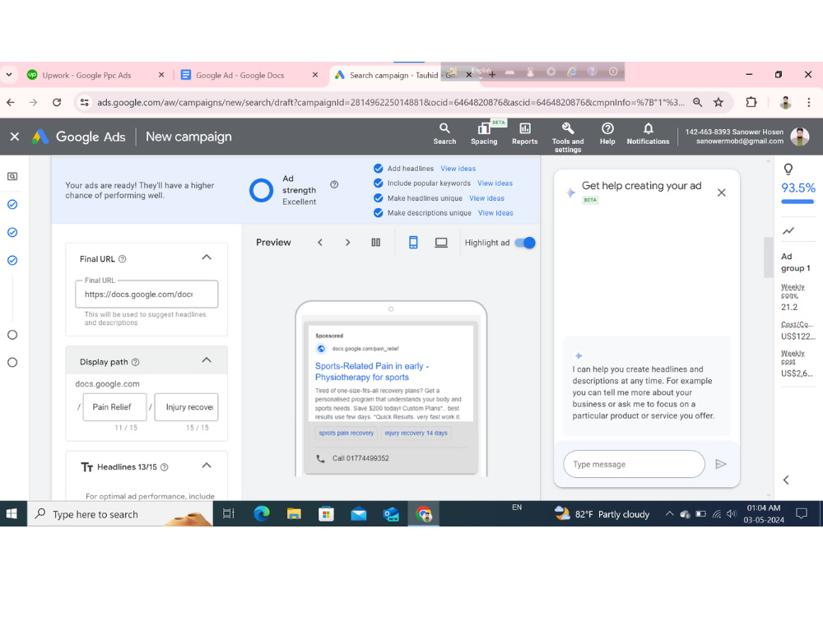Click Make headlines unique checked item
This screenshot has height=617, width=823.
point(418,198)
